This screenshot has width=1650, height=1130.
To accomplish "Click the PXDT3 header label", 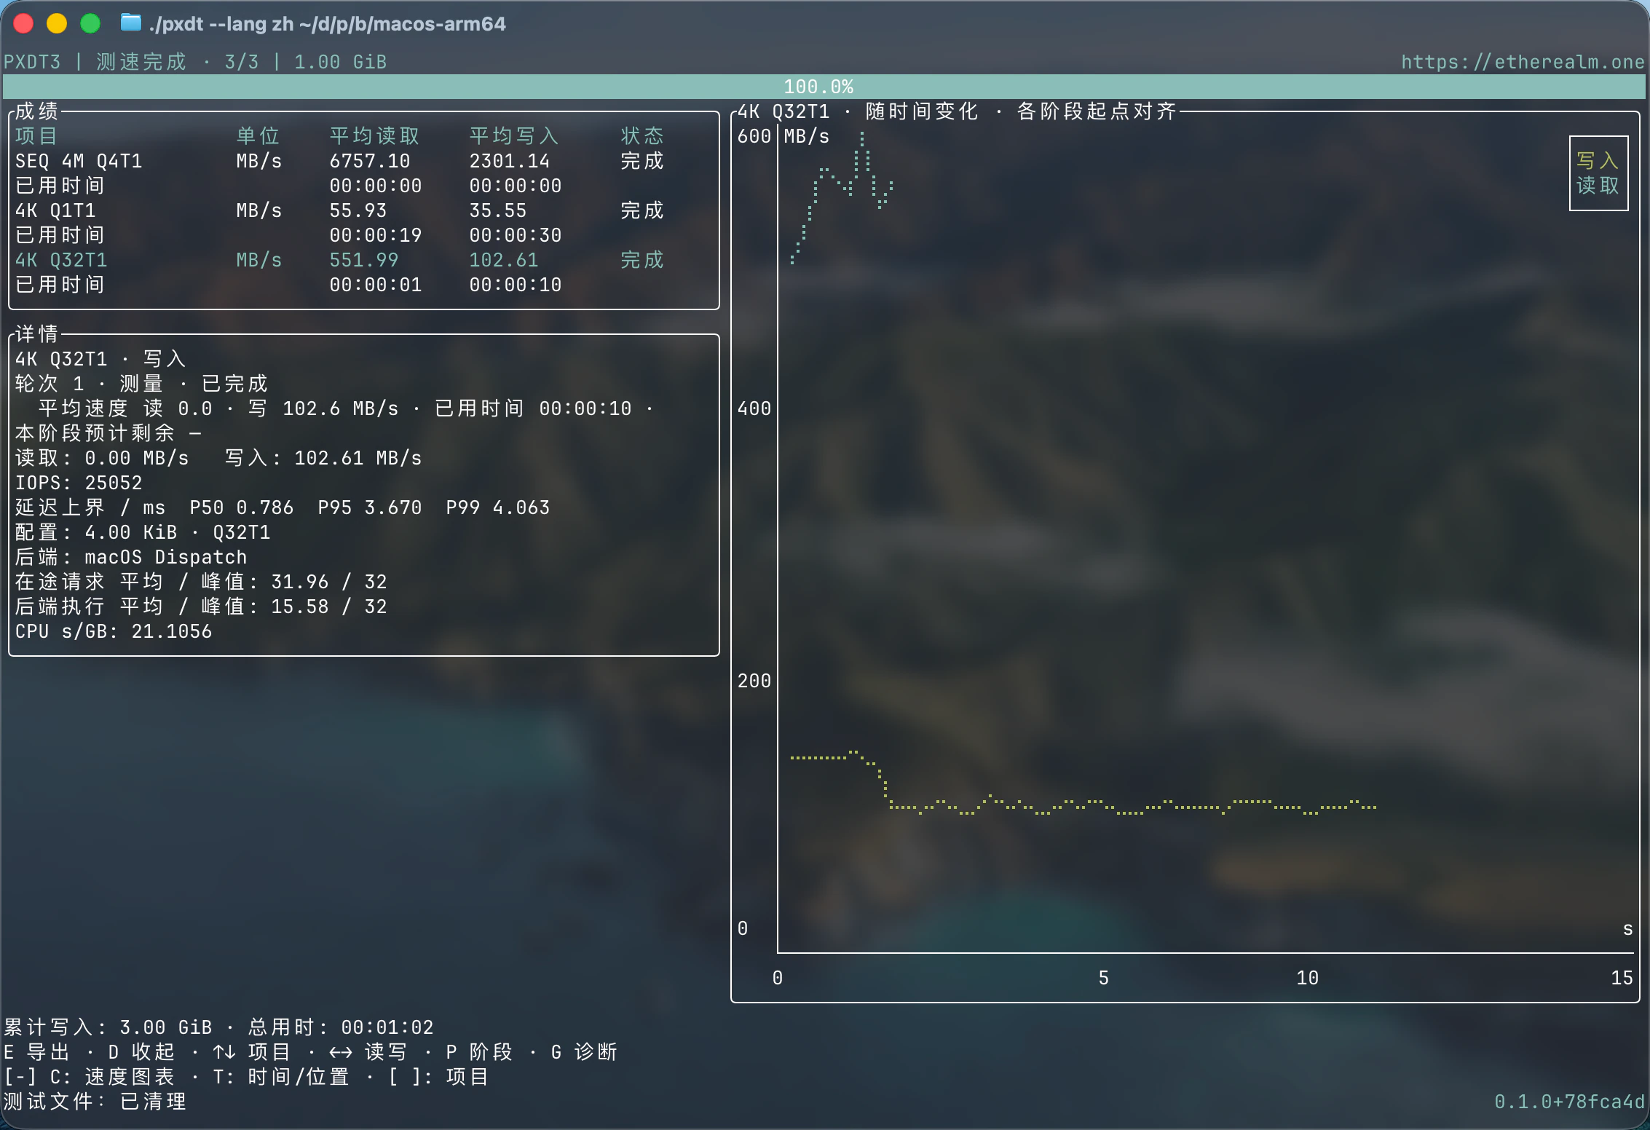I will point(32,62).
